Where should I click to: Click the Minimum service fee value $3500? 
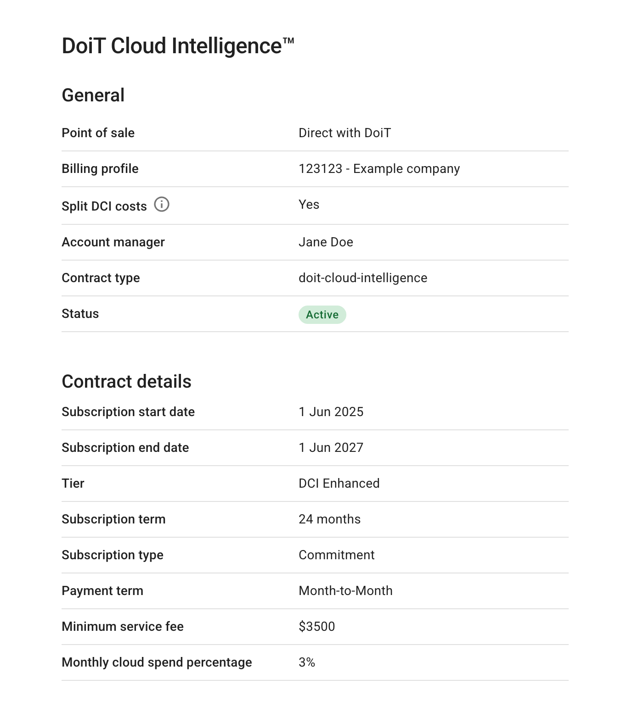click(x=317, y=626)
